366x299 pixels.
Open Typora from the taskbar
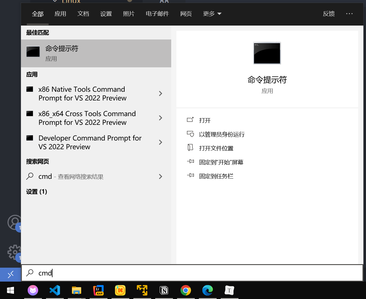click(x=229, y=290)
